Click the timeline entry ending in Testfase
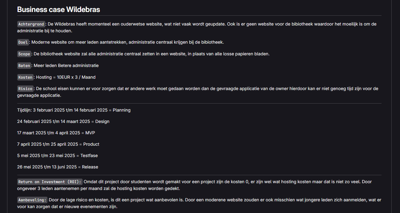This screenshot has height=213, width=400. tap(57, 156)
